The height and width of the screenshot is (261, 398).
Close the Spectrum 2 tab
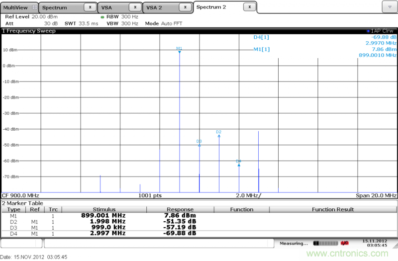(x=249, y=7)
